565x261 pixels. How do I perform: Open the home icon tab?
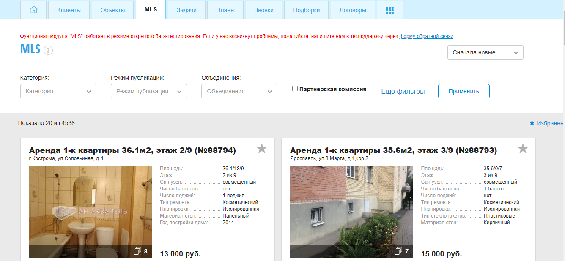[34, 10]
